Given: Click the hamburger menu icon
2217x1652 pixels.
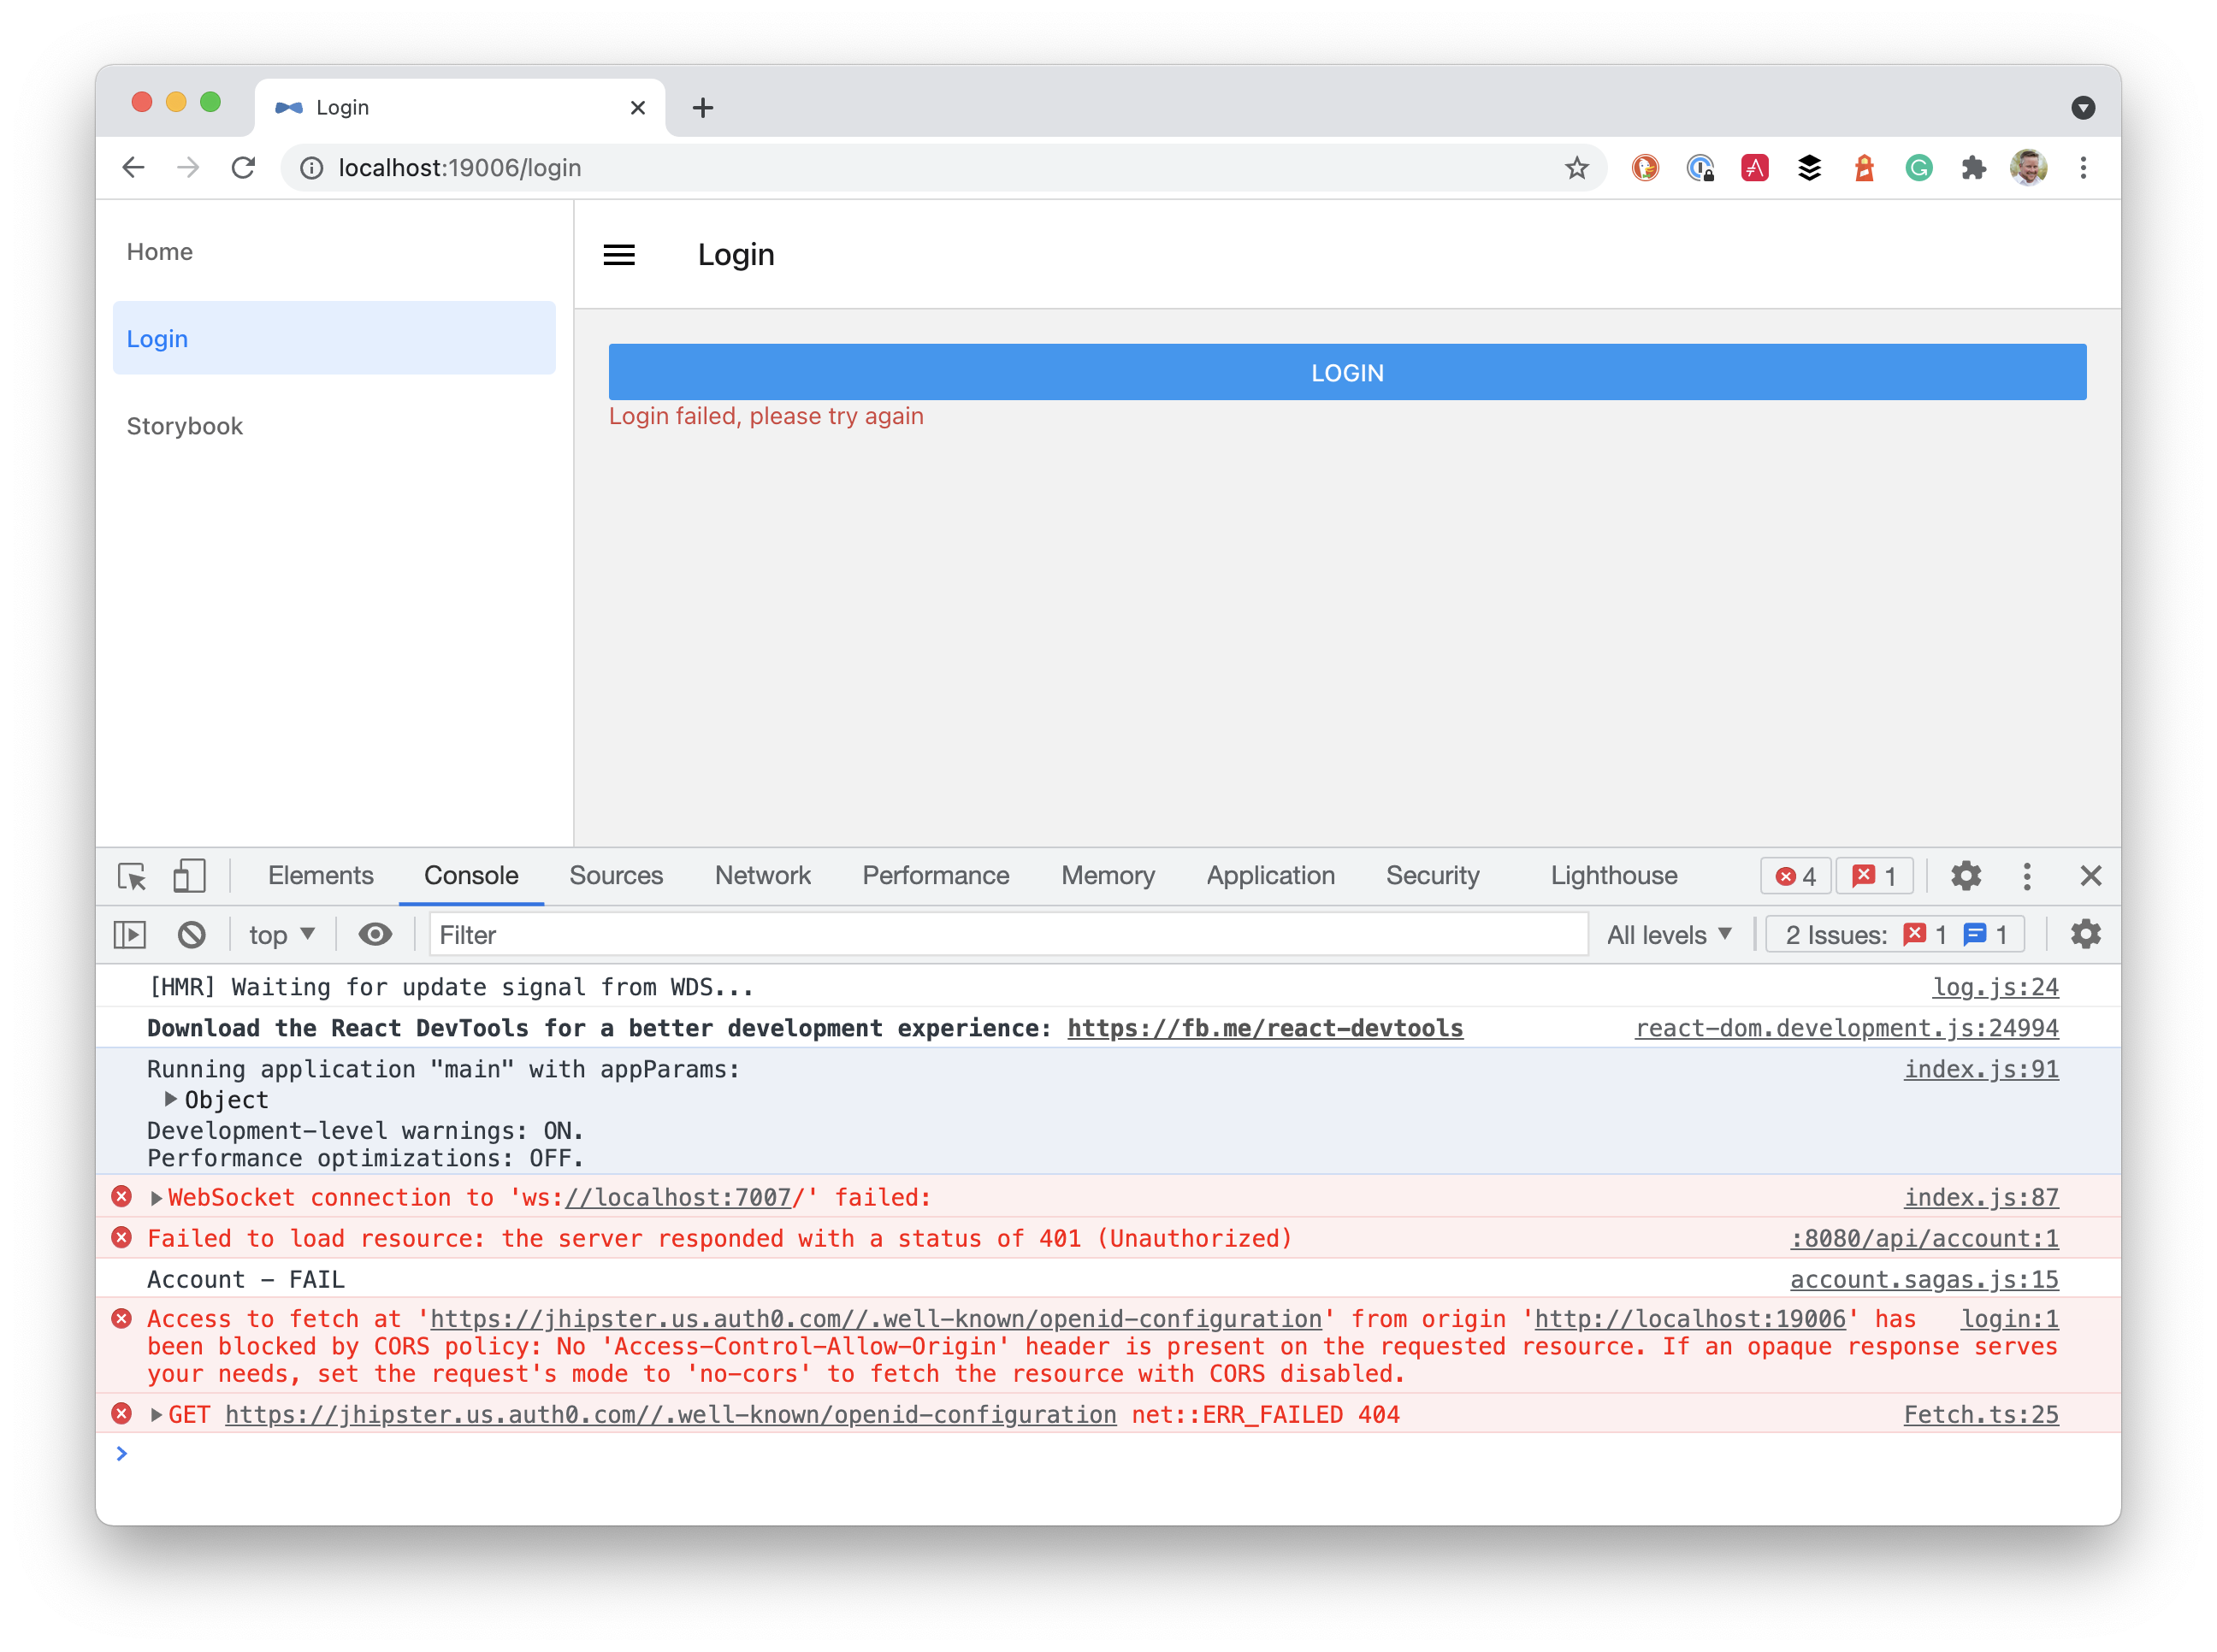Looking at the screenshot, I should click(x=619, y=255).
